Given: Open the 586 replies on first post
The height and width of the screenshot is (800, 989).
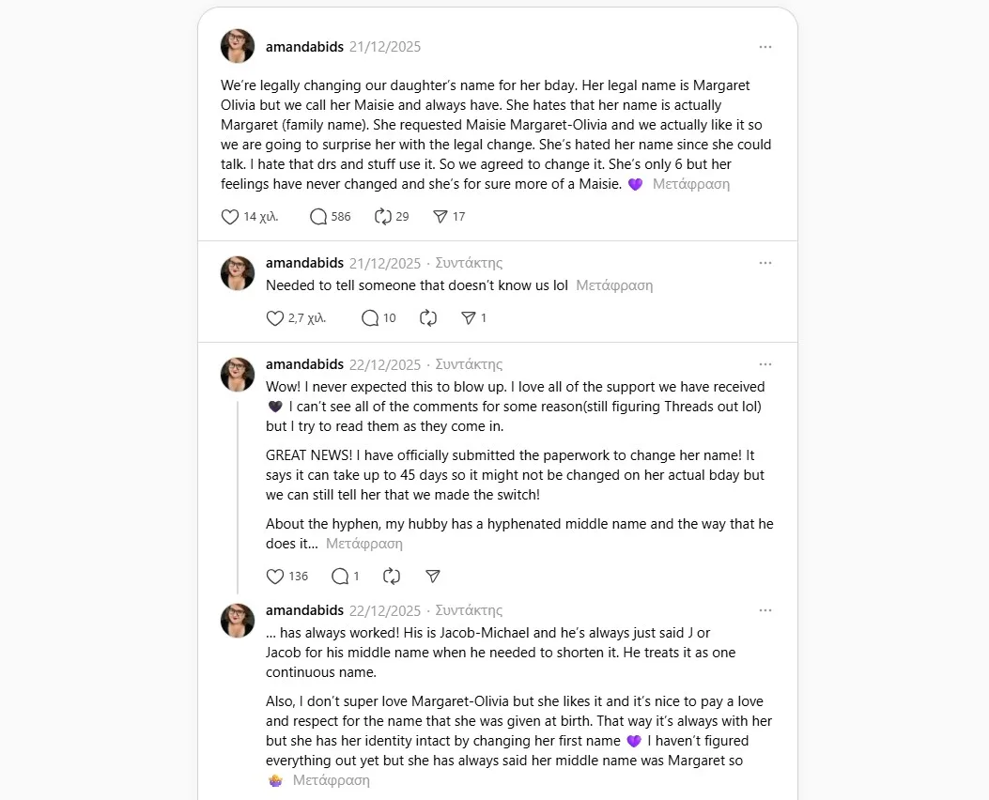Looking at the screenshot, I should click(x=318, y=217).
